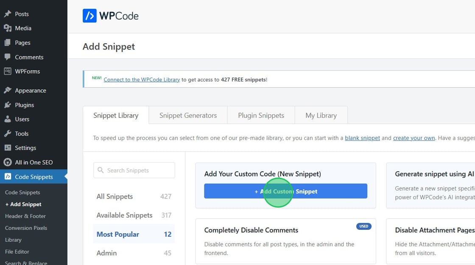475x265 pixels.
Task: Click the WPForms sidebar icon
Action: tap(8, 72)
